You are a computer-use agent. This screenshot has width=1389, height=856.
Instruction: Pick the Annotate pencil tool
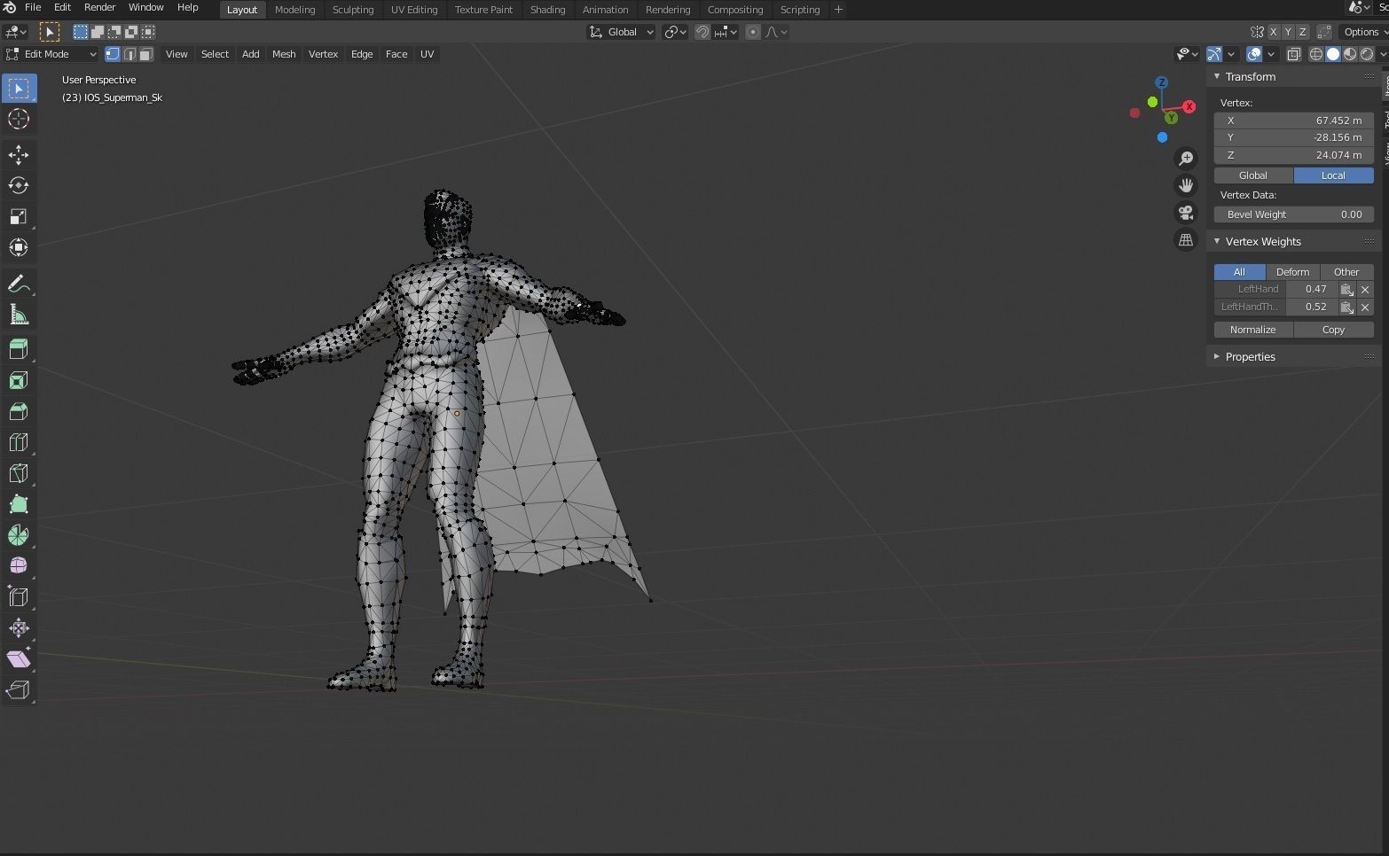pyautogui.click(x=19, y=284)
